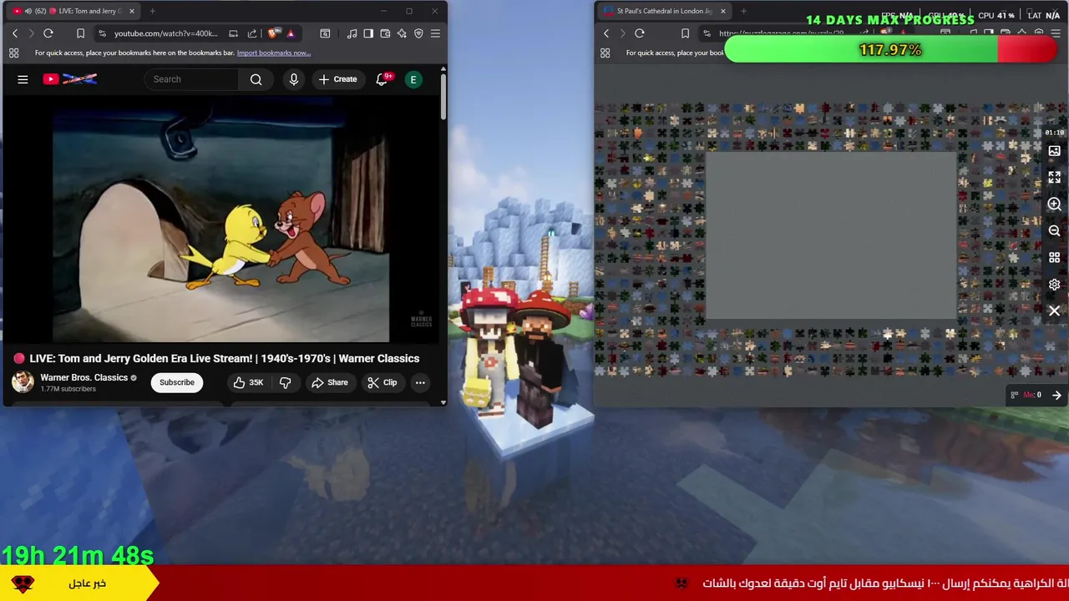Focus the YouTube Search field
The image size is (1069, 601).
(191, 79)
